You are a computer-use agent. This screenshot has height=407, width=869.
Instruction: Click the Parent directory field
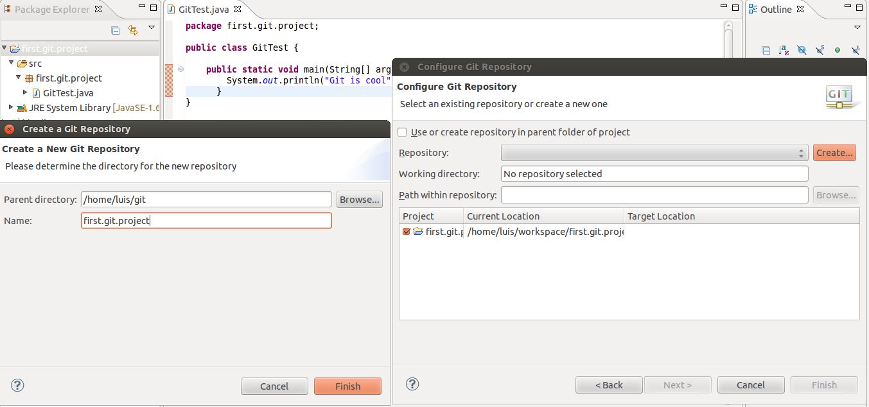pyautogui.click(x=206, y=199)
